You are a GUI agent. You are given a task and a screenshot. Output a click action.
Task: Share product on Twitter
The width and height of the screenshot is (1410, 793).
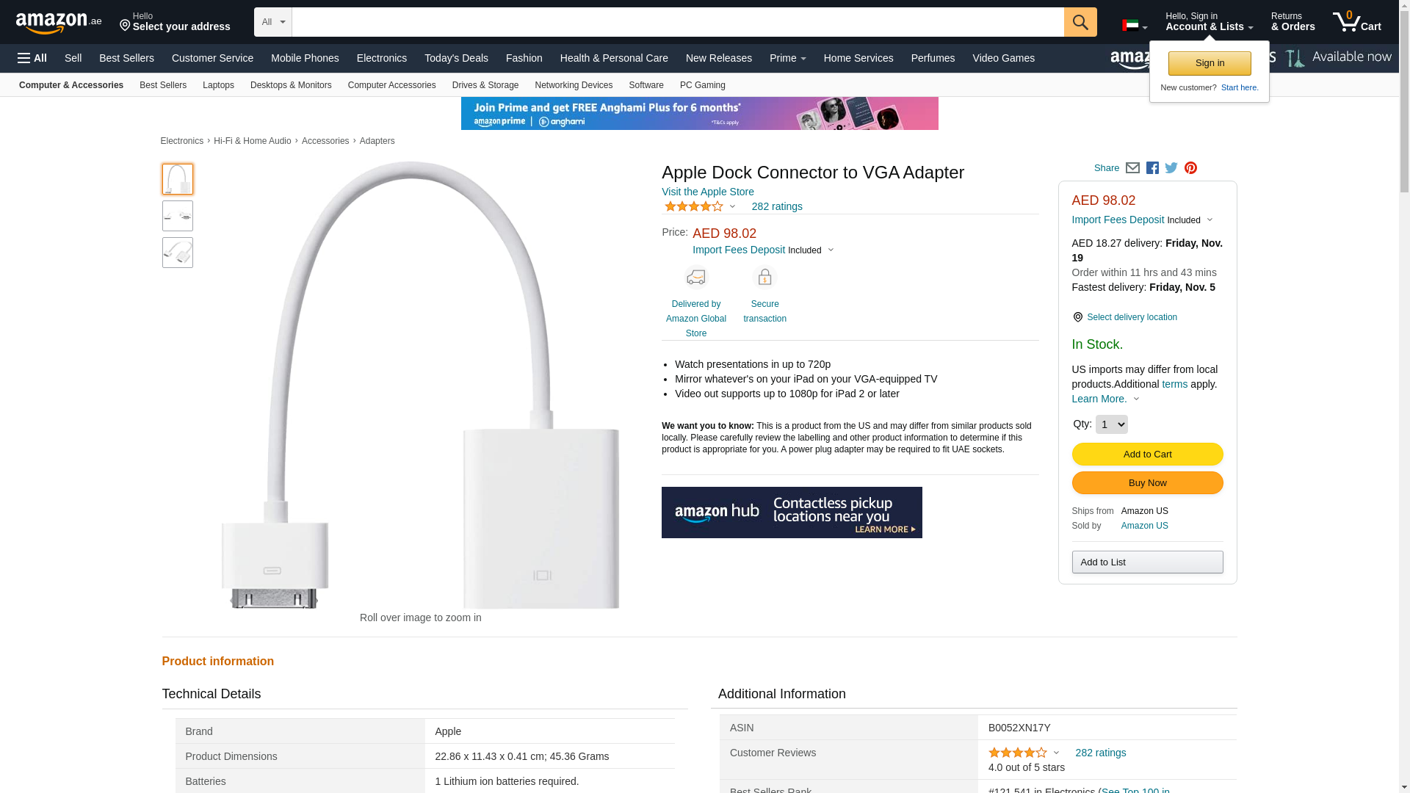click(1171, 168)
